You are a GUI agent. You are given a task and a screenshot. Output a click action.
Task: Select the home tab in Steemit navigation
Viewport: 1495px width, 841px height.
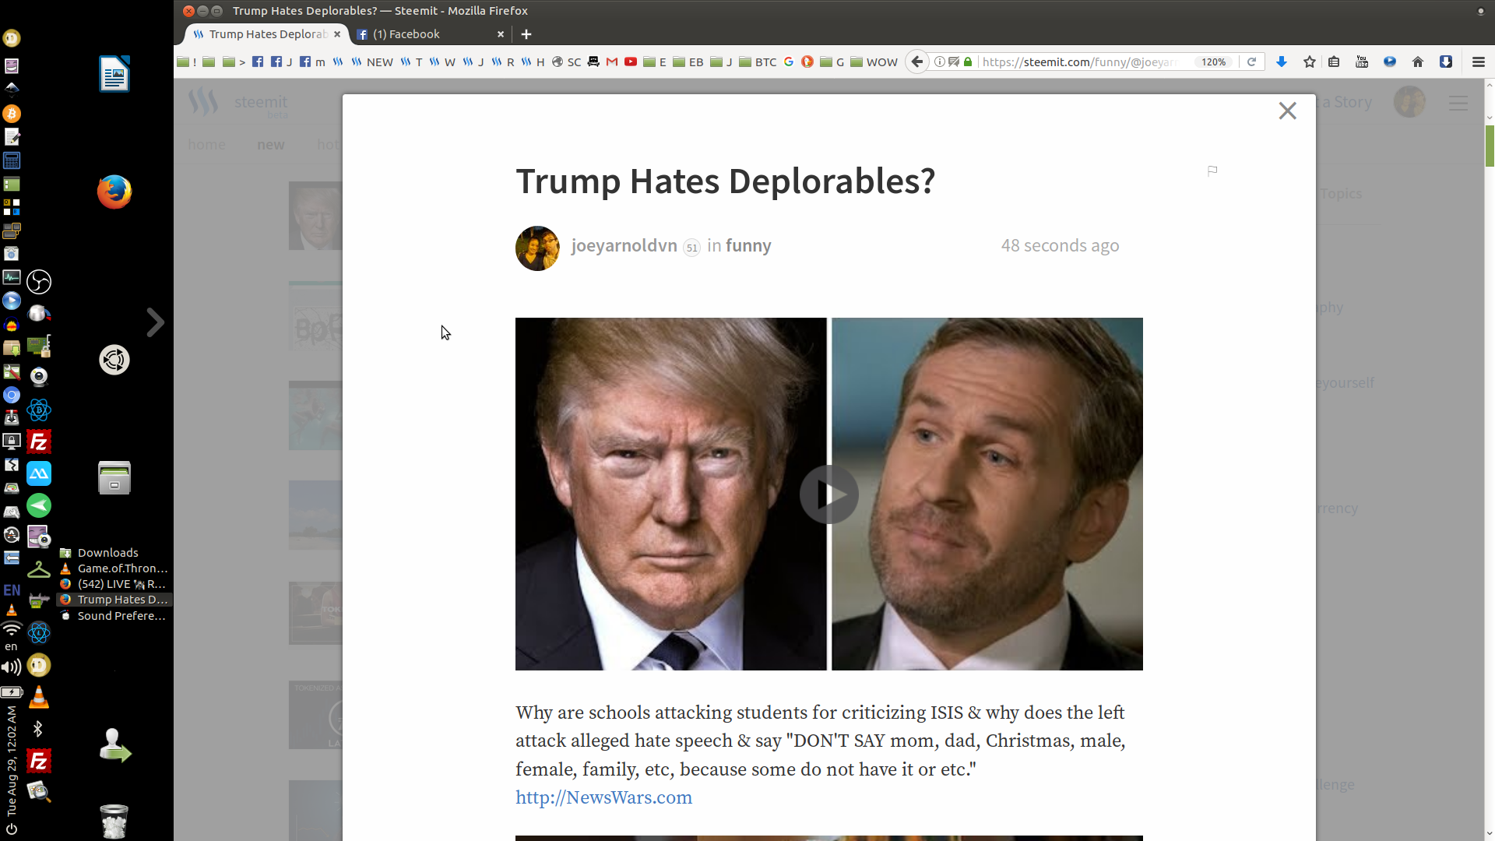pyautogui.click(x=206, y=145)
